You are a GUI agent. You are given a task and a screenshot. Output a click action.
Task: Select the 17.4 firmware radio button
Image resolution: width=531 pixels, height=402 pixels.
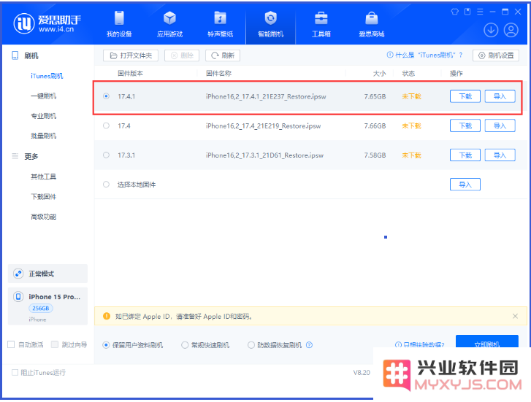[x=107, y=126]
